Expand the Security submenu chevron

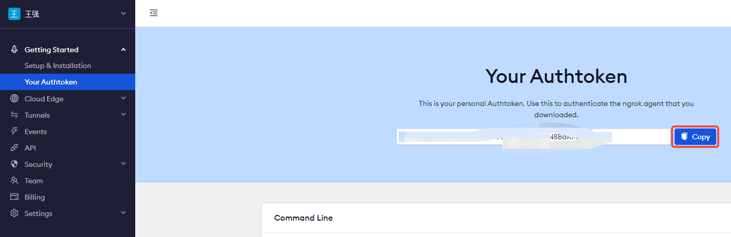[123, 164]
